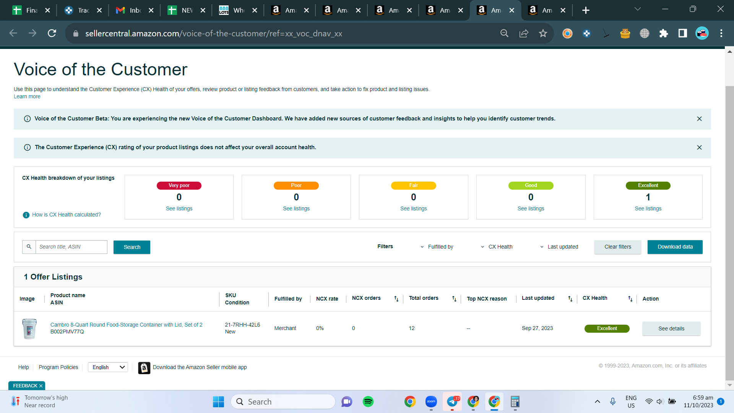Open Chrome three-dot menu
The width and height of the screenshot is (734, 413).
click(721, 33)
